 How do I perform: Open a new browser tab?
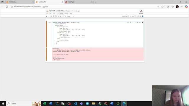click(96, 2)
